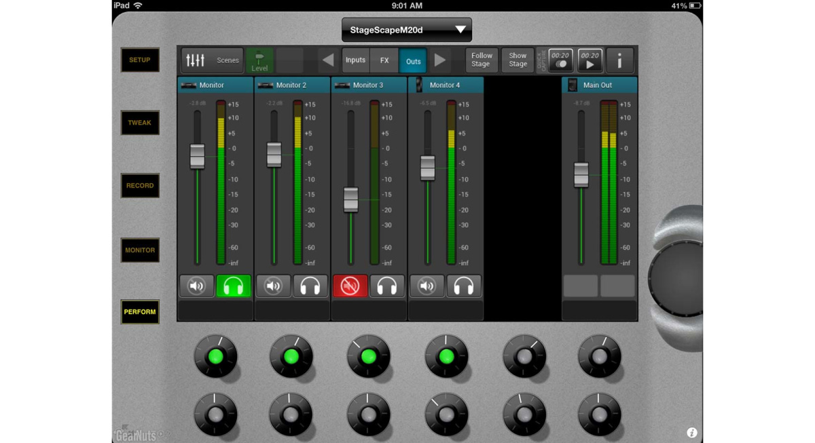Disable headphone solo on Monitor channel

234,286
